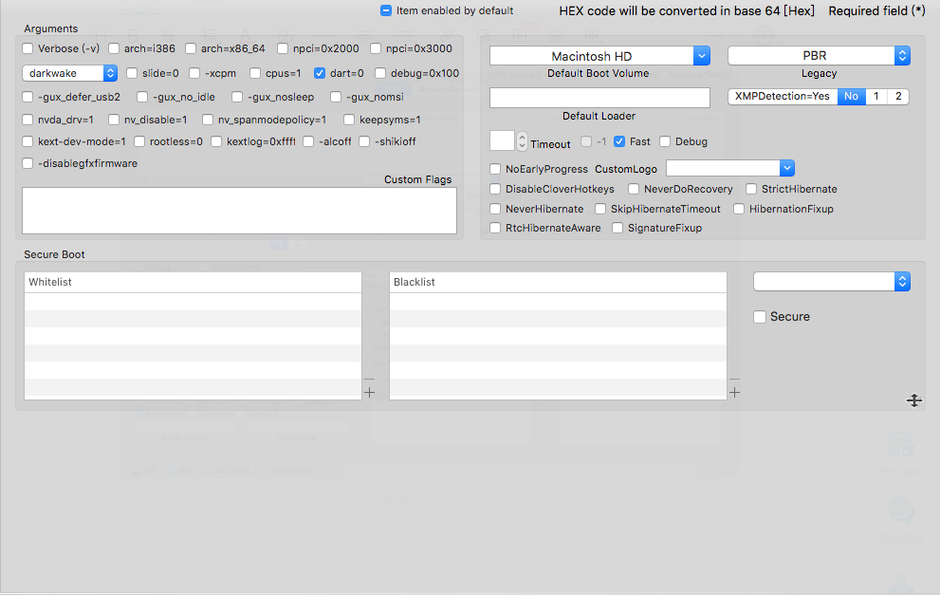940x595 pixels.
Task: Check kext-dev-mode=1
Action: tap(28, 141)
